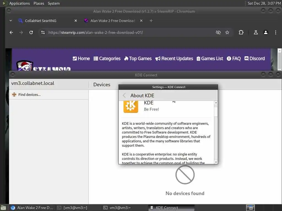
Task: Bookmark this page with the star
Action: pyautogui.click(x=227, y=32)
